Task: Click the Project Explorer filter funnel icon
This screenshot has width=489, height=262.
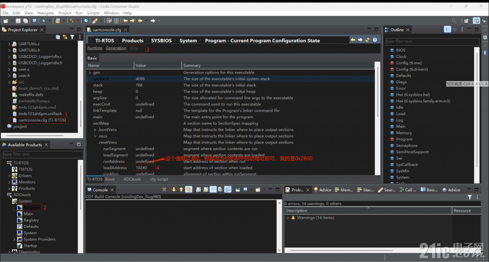Action: pyautogui.click(x=72, y=37)
